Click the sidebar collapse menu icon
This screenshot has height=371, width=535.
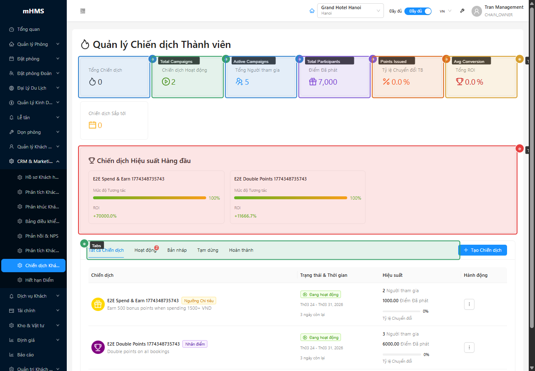[83, 11]
